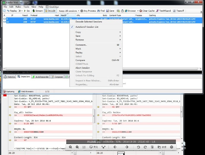Click the Tearoff toolbar button

click(179, 11)
